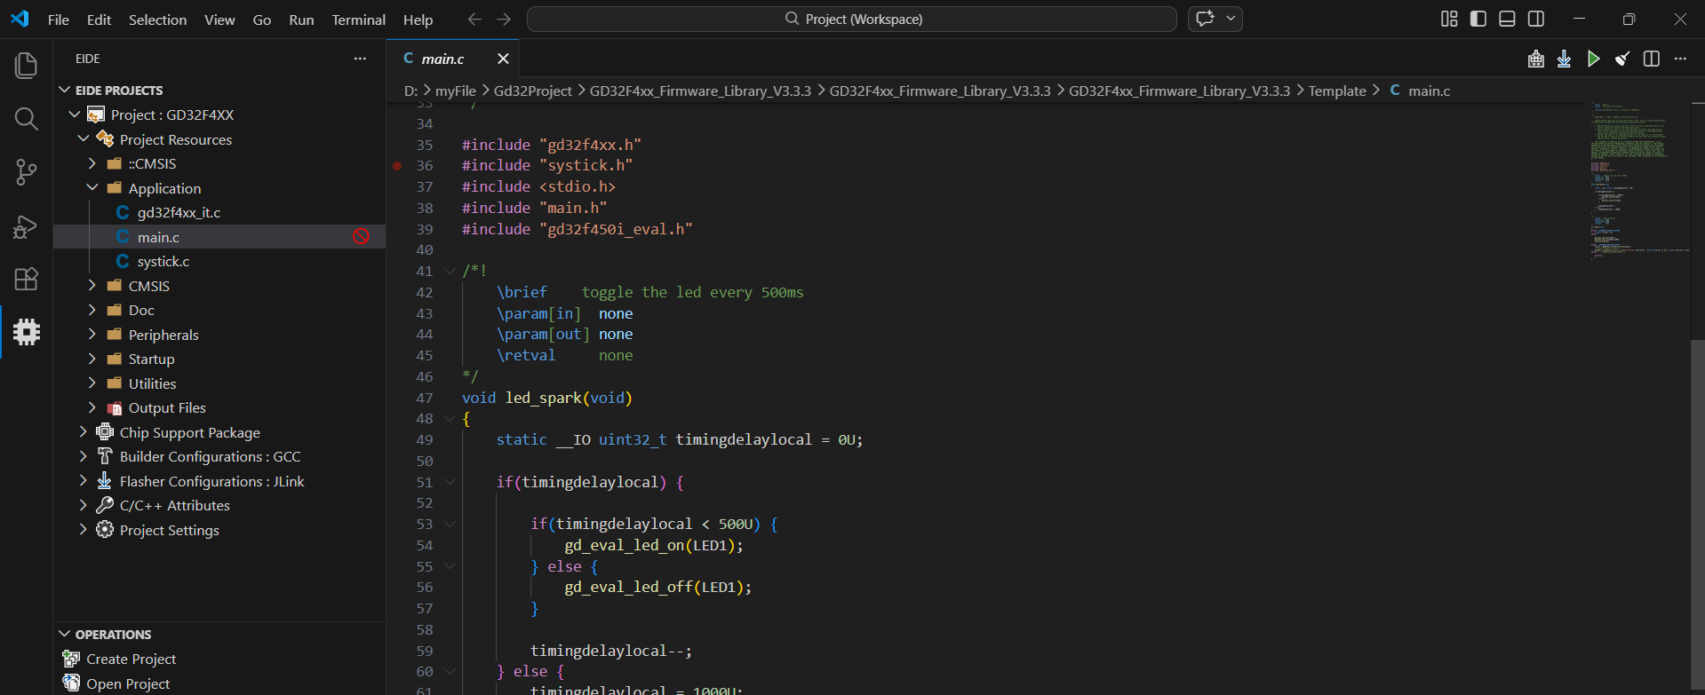Collapse the OPERATIONS section
Image resolution: width=1705 pixels, height=695 pixels.
(64, 634)
